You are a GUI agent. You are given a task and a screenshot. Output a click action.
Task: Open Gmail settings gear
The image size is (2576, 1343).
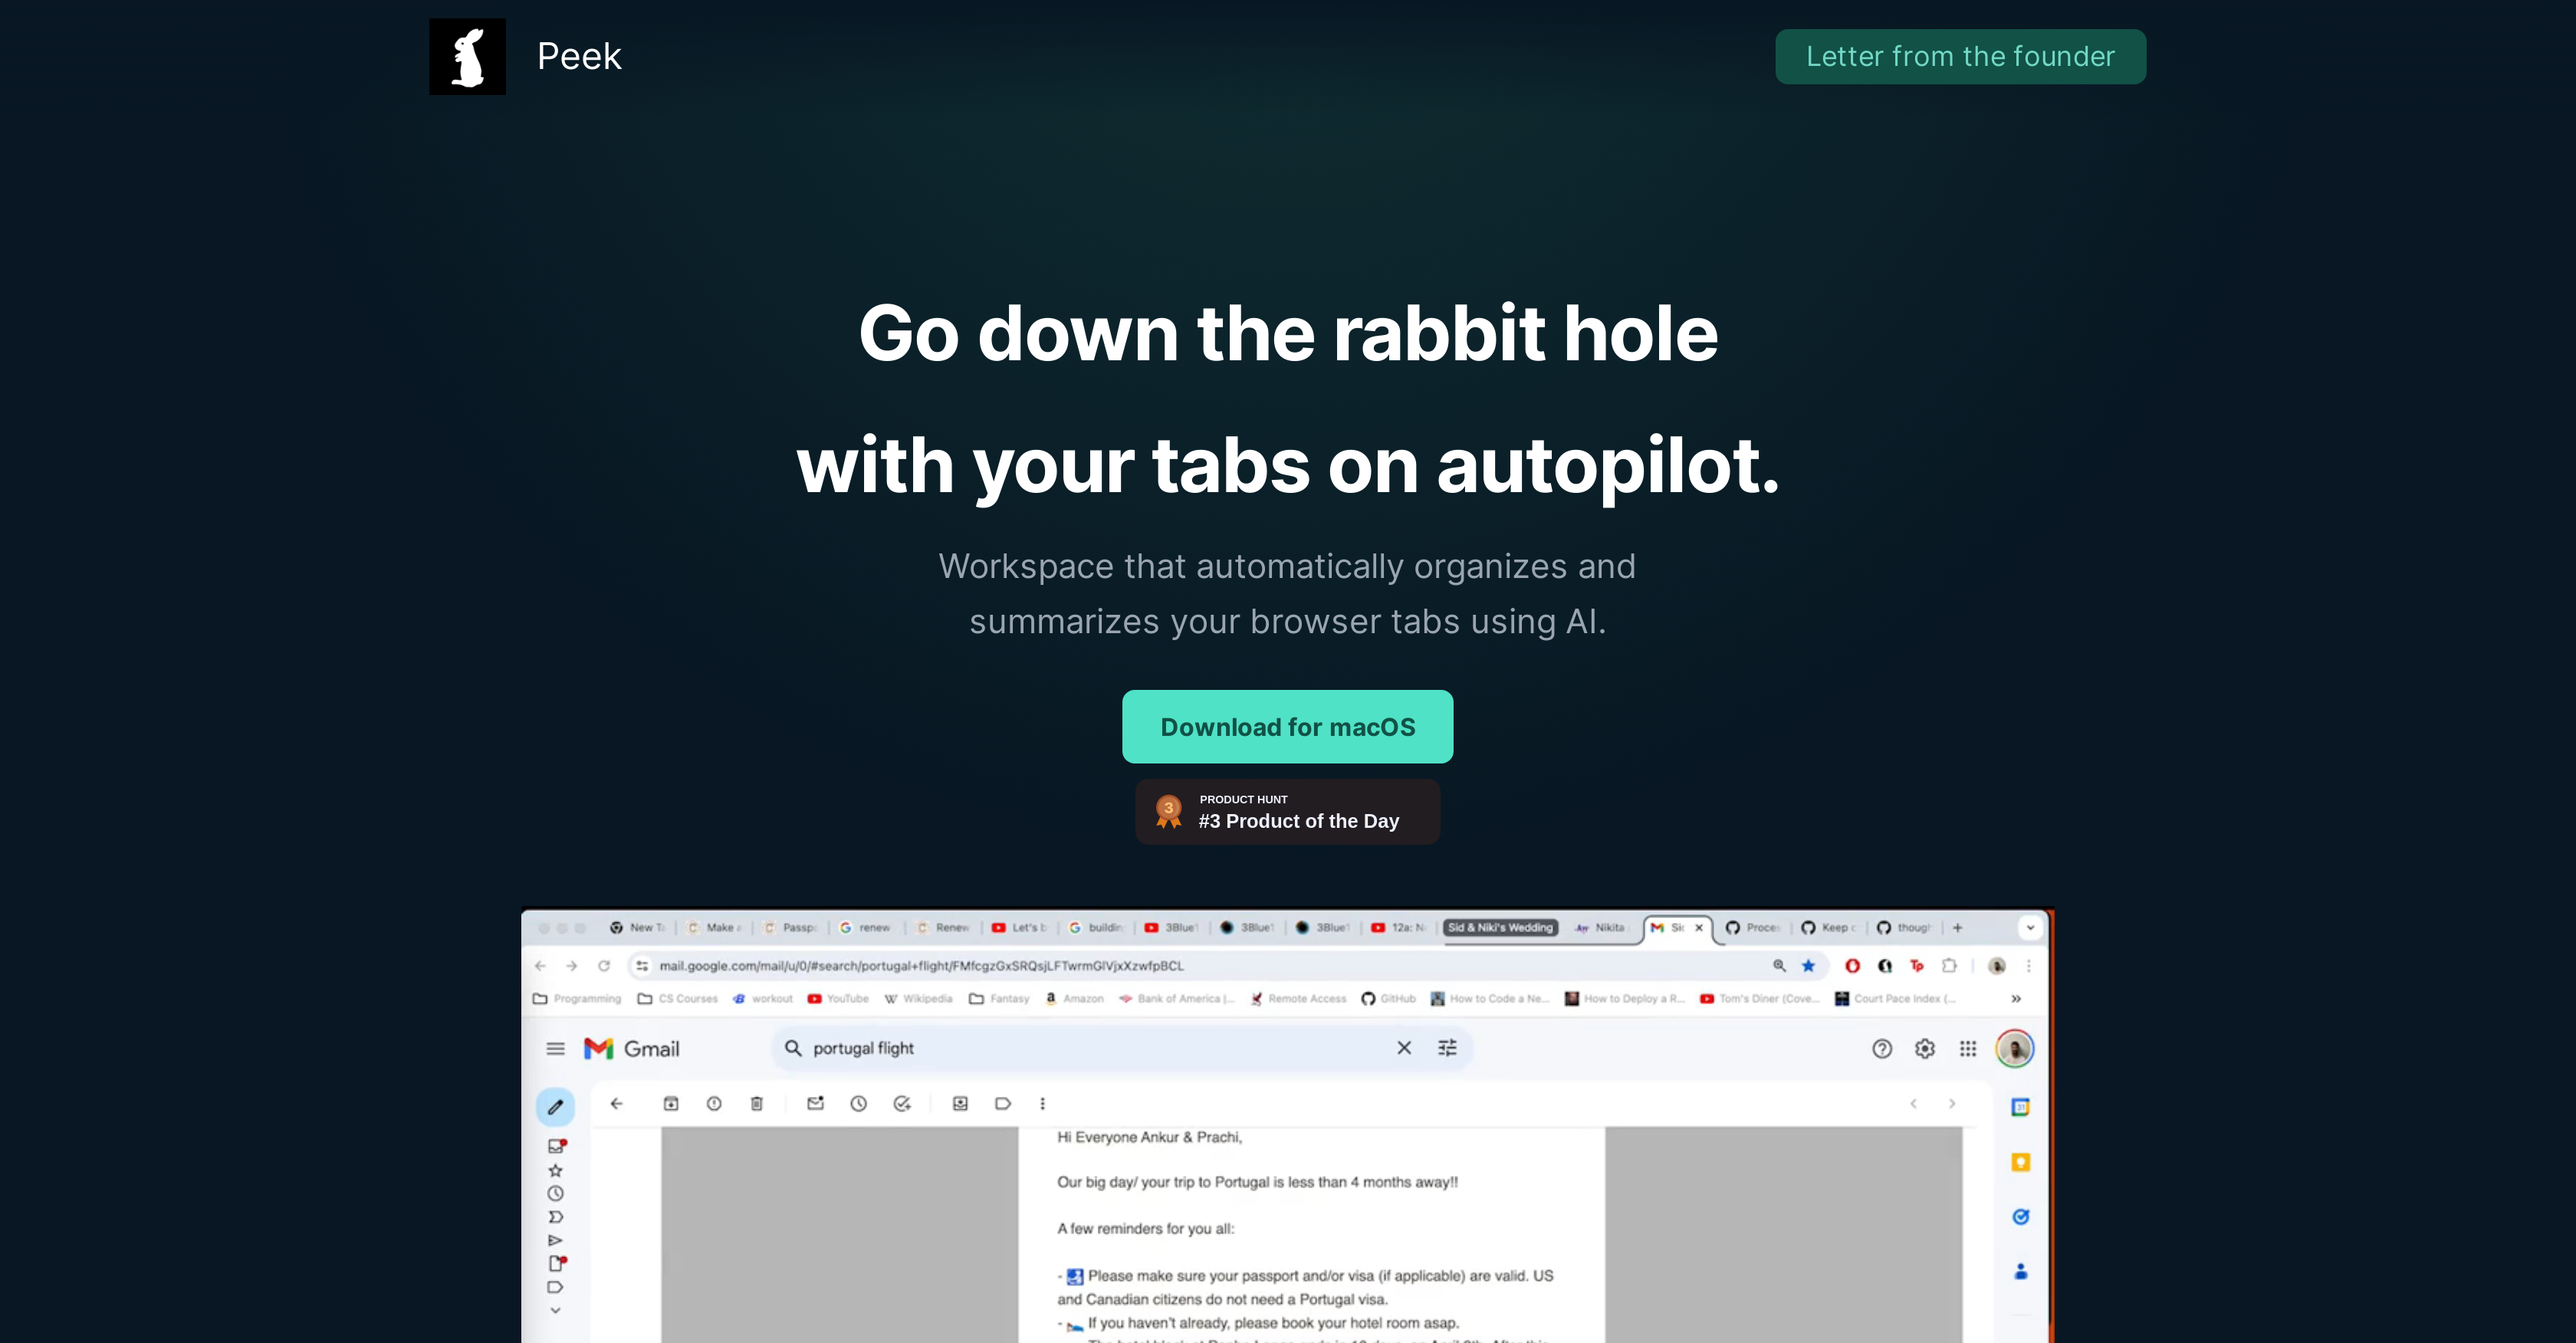pyautogui.click(x=1924, y=1048)
